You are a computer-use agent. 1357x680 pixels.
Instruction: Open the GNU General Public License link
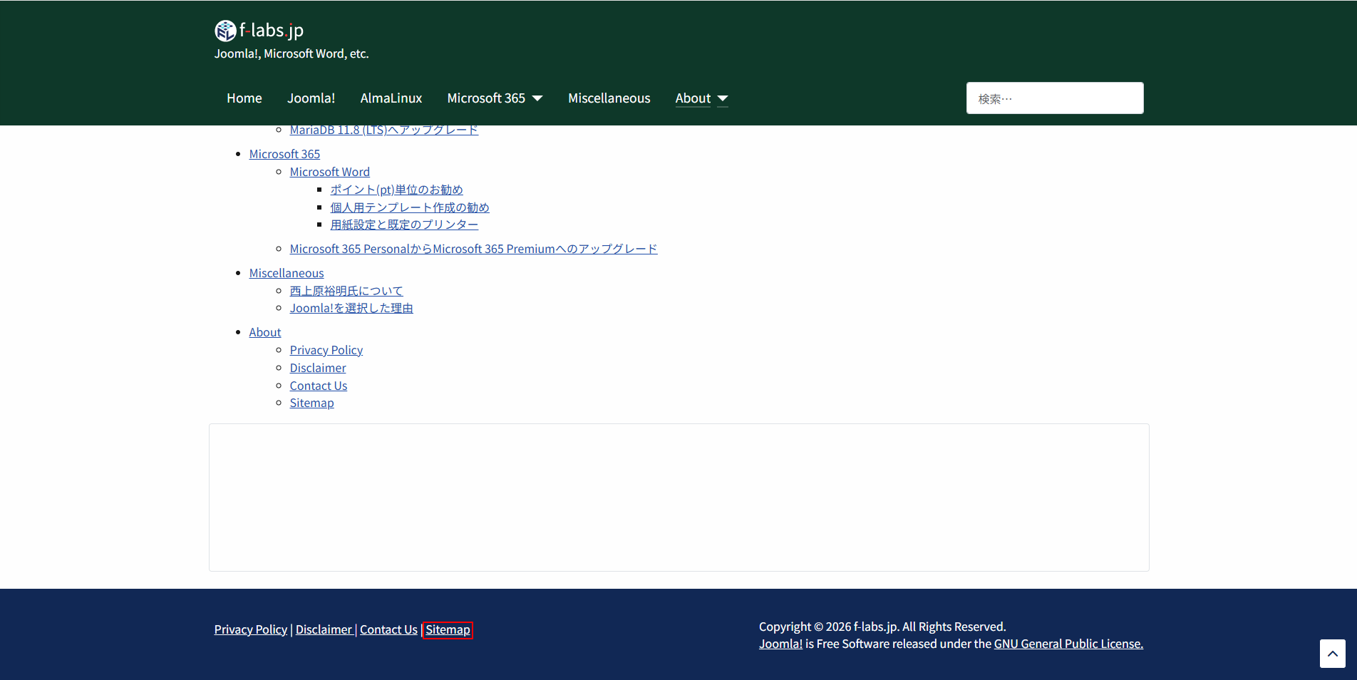1067,643
